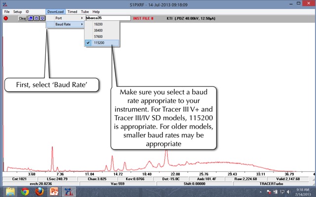Open the Tube menu
316x197 pixels.
tap(85, 11)
